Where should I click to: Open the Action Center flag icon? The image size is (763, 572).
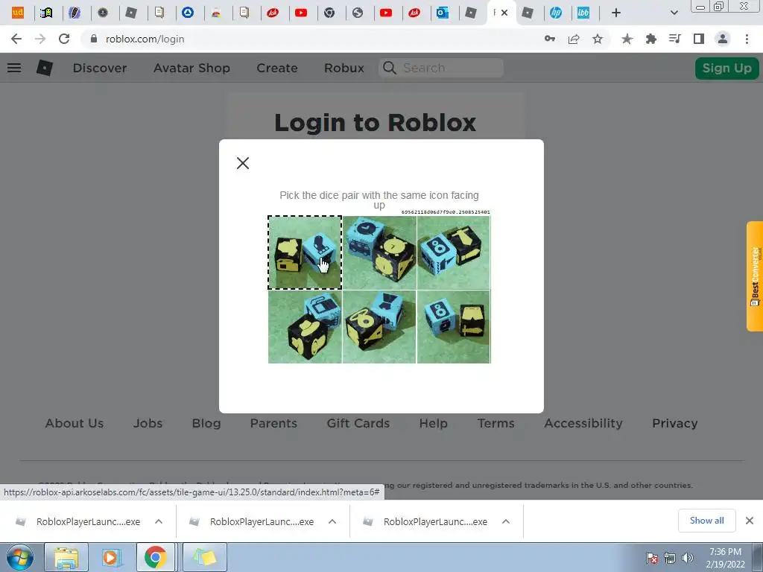coord(652,557)
